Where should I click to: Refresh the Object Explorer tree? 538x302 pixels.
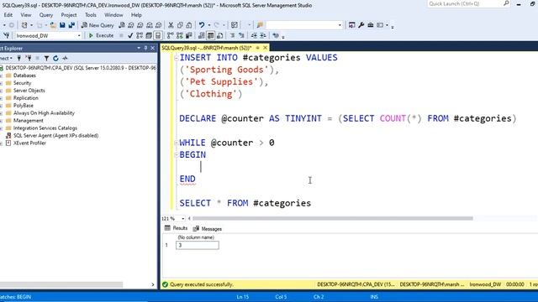coord(55,58)
